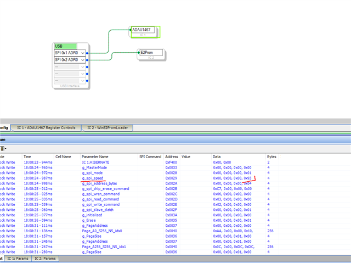Sort by the Cell Name column header
The image size is (351, 263).
click(x=67, y=156)
